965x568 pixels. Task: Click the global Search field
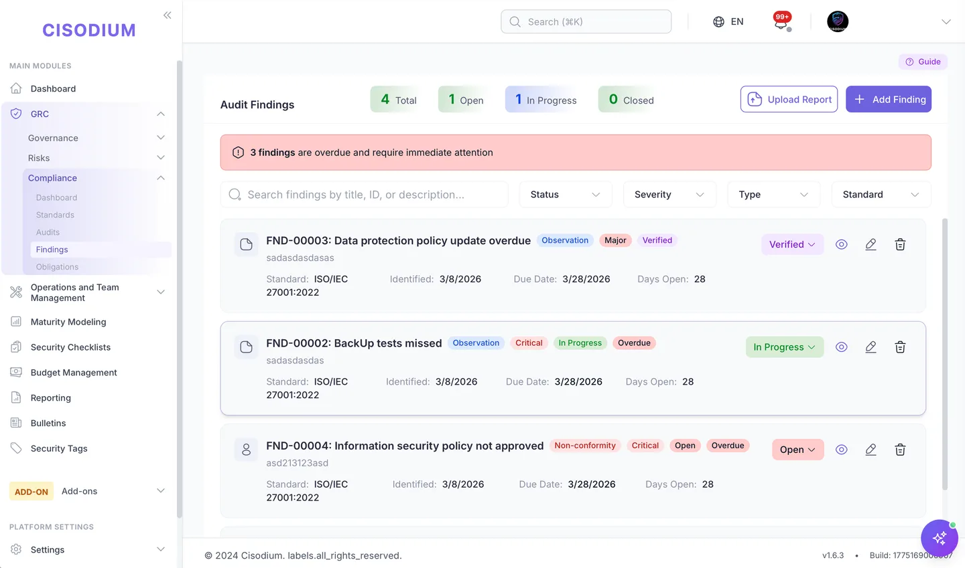(586, 21)
